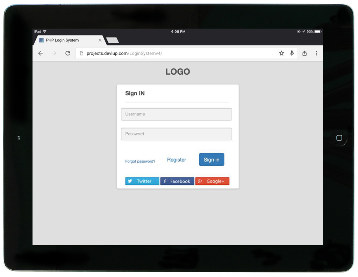Go back with the browser back arrow
The width and height of the screenshot is (358, 277).
[41, 53]
